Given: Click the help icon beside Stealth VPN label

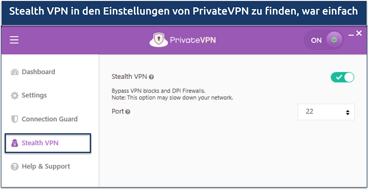Looking at the screenshot, I should point(151,77).
